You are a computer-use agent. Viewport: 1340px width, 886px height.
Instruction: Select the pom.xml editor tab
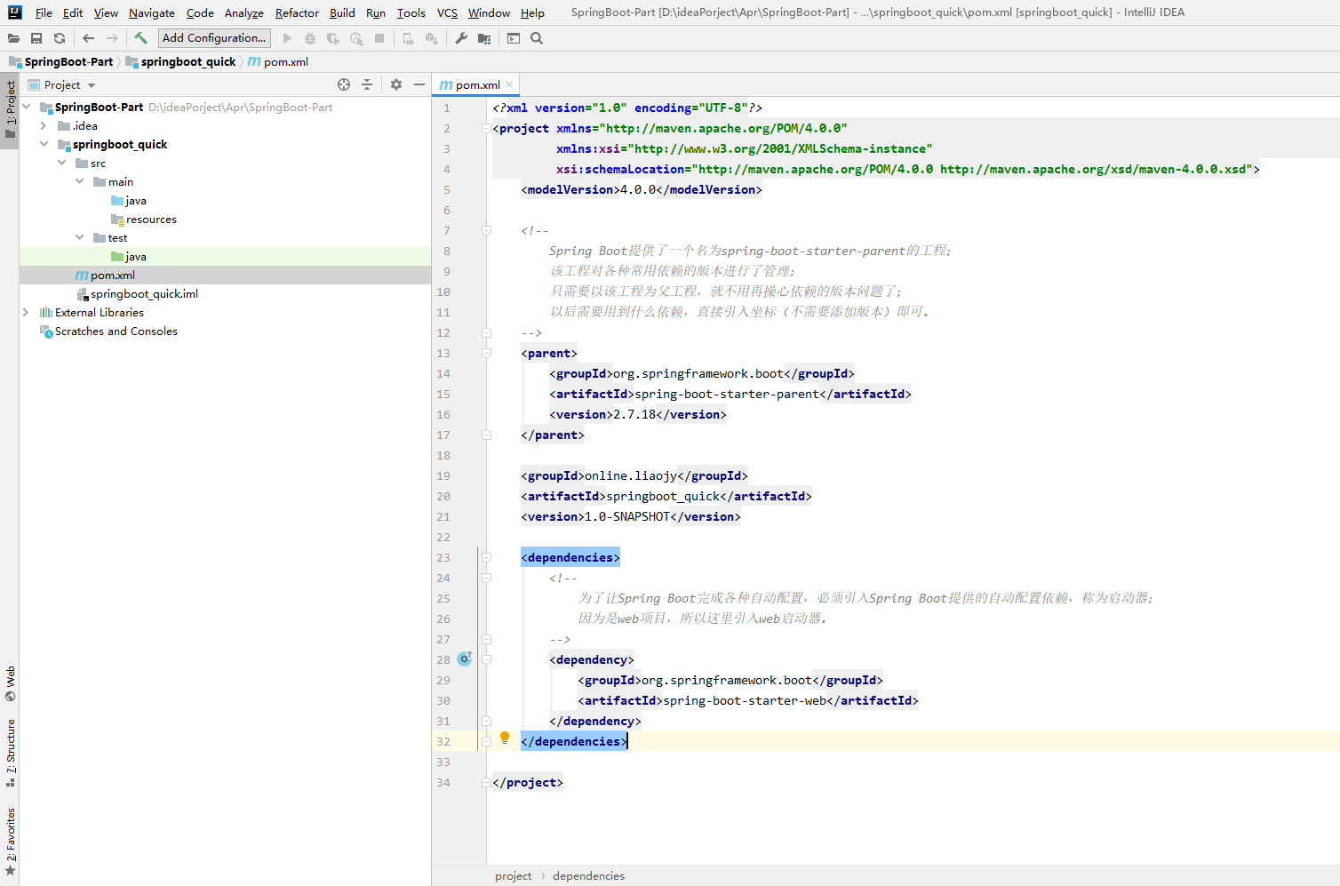477,84
